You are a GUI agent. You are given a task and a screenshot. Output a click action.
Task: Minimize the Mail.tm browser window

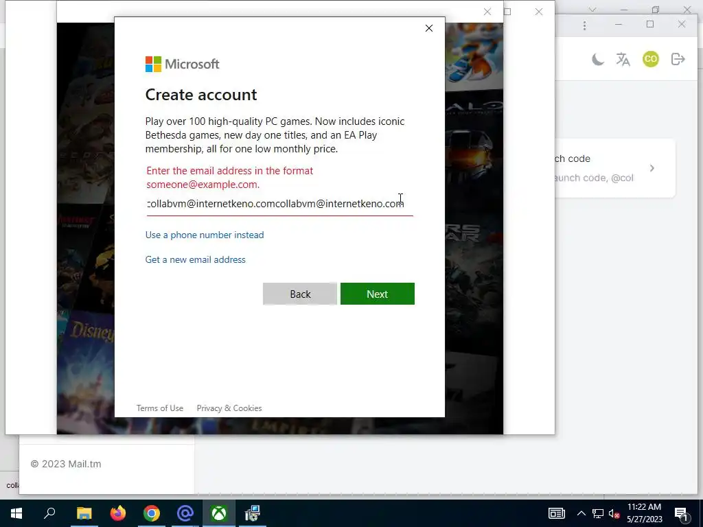[x=619, y=24]
